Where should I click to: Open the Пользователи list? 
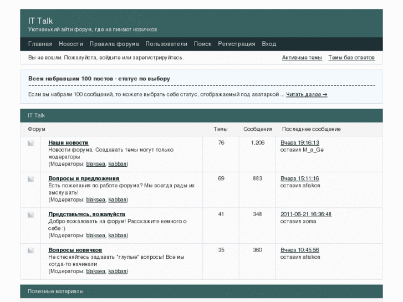pos(166,44)
